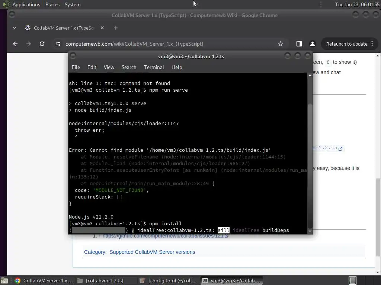This screenshot has width=381, height=285.
Task: Click the 'Node.js v21.2.0' line
Action: coord(91,217)
